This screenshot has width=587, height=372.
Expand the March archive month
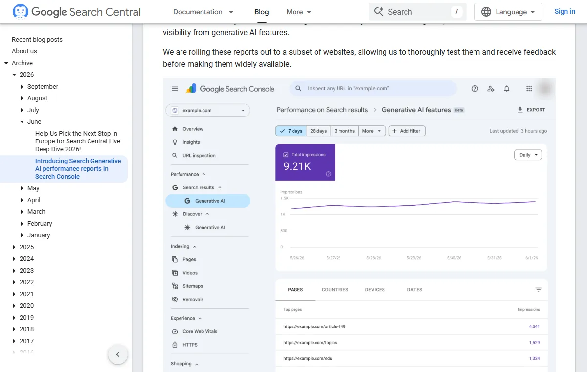click(x=22, y=211)
